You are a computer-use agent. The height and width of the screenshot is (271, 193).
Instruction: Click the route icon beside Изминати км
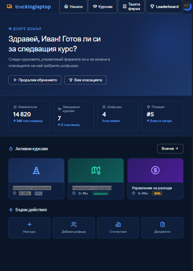(15, 107)
